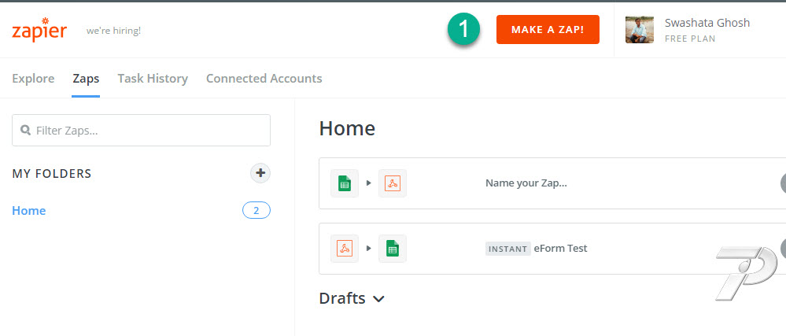The height and width of the screenshot is (336, 786).
Task: Click Google Sheets icon in eForm Test Zap
Action: point(393,248)
